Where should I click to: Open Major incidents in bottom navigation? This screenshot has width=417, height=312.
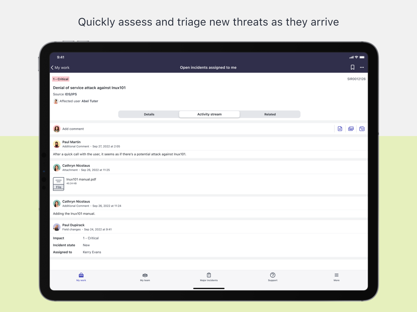(x=209, y=277)
